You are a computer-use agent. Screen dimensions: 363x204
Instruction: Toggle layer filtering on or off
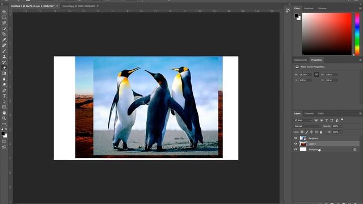[x=342, y=120]
